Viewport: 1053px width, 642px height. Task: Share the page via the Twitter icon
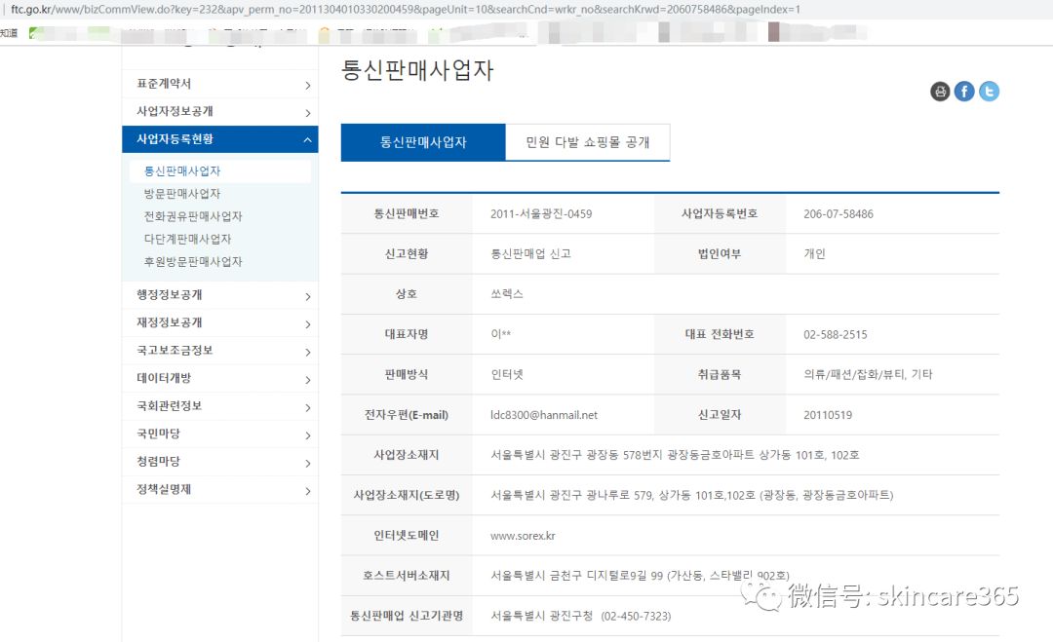989,91
